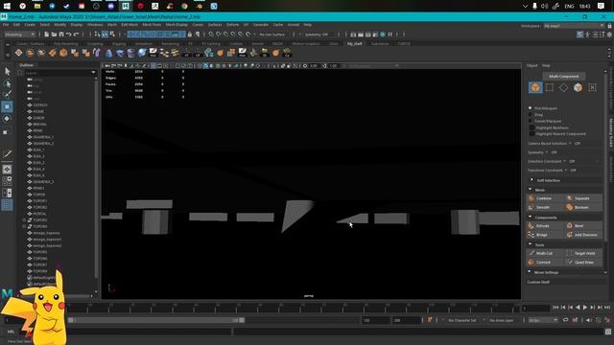Screen dimensions: 614x345
Task: Choose Edge selection mode in Modeling Toolkit
Action: [x=563, y=87]
